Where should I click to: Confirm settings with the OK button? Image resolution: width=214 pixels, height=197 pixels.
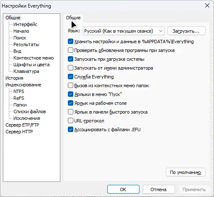click(123, 189)
